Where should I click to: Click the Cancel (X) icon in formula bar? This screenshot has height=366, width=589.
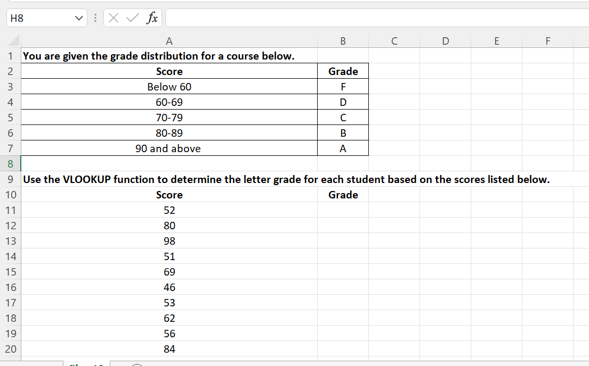(x=114, y=18)
